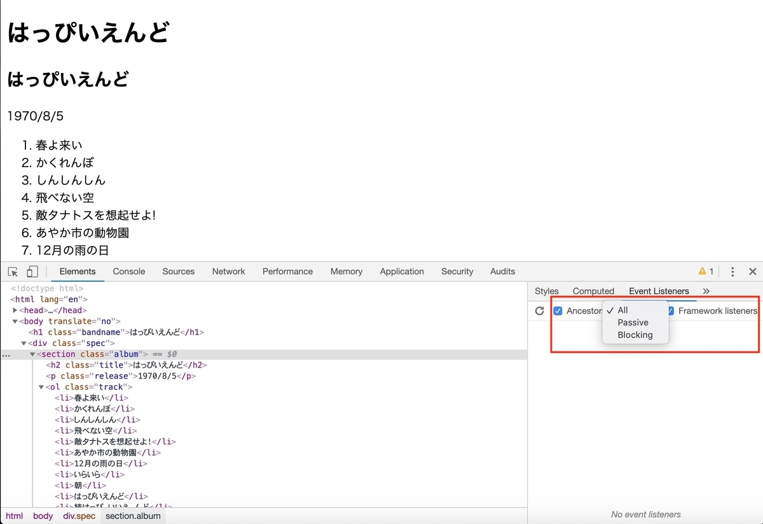Select the html lang en node
The image size is (763, 524).
(x=49, y=300)
